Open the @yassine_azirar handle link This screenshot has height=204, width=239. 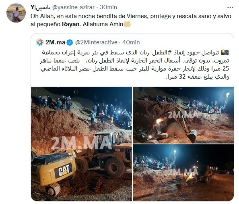point(73,7)
